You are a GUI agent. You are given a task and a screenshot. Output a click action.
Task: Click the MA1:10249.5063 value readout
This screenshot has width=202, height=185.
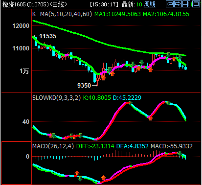tap(117, 14)
